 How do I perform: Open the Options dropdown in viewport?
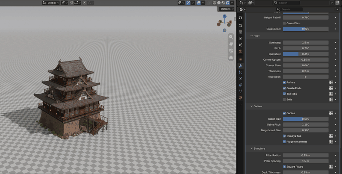227,9
